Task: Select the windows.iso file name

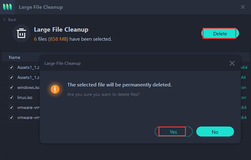Action: (28, 87)
